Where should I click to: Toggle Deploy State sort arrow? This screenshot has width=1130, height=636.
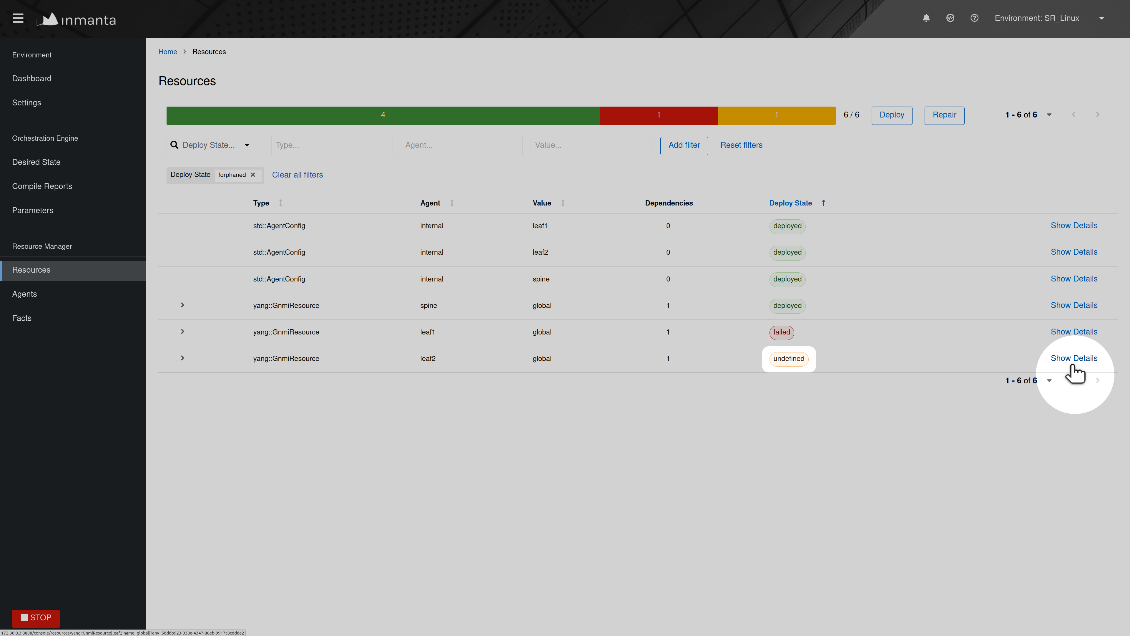(823, 203)
